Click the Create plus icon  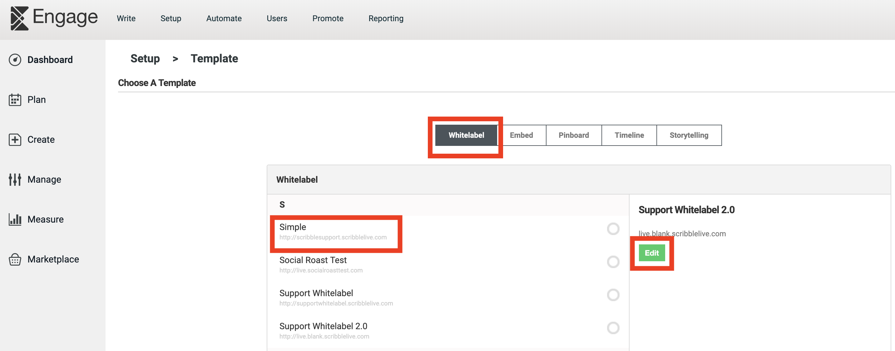(x=15, y=139)
